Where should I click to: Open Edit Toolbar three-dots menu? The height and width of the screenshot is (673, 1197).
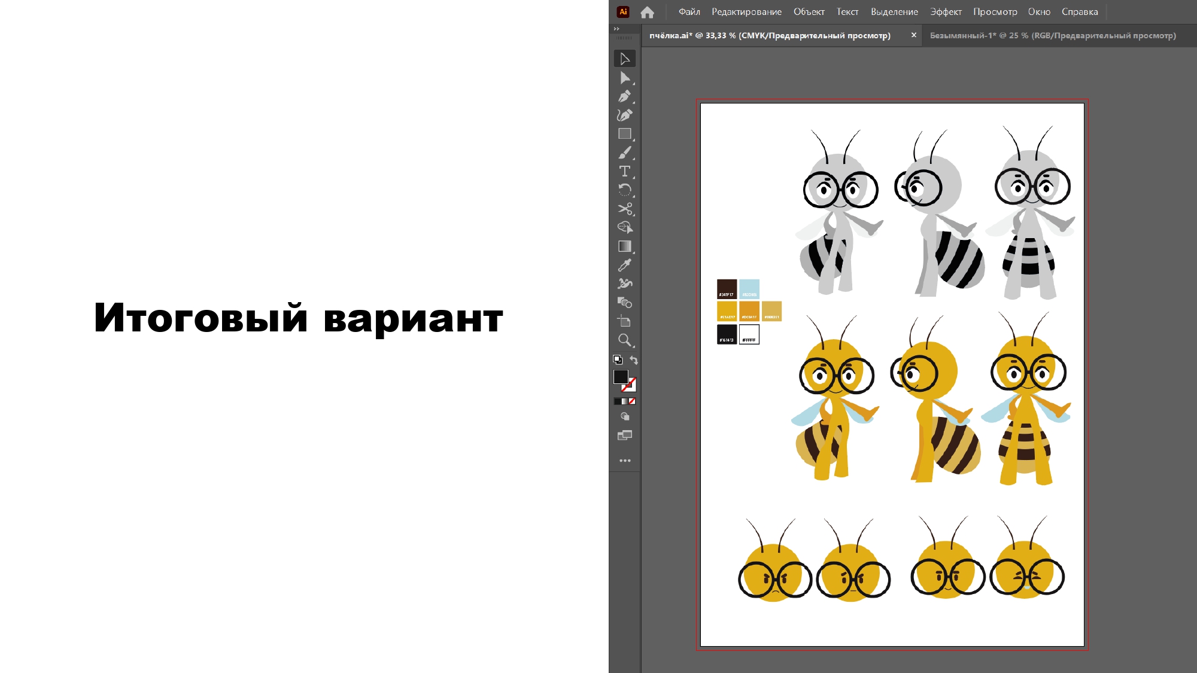625,461
